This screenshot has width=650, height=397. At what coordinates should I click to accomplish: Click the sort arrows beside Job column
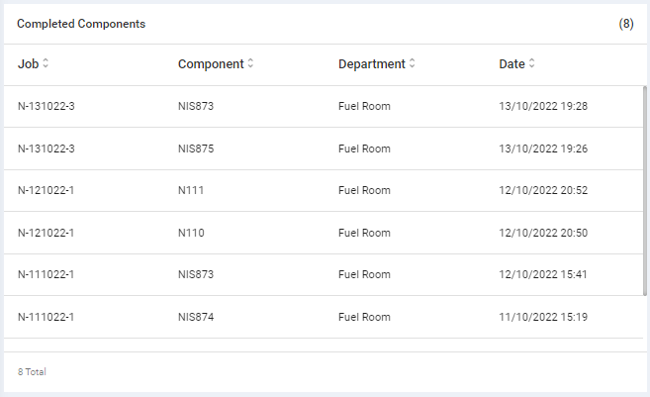(x=46, y=63)
